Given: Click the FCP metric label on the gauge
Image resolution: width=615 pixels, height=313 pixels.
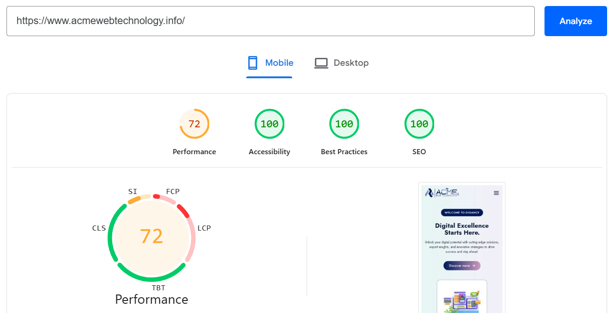Looking at the screenshot, I should [173, 191].
